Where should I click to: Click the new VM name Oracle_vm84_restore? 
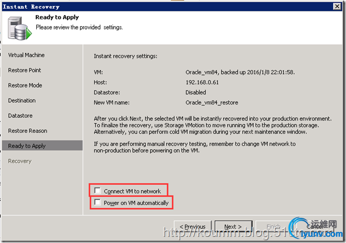point(212,102)
